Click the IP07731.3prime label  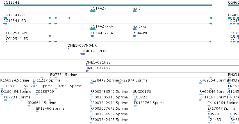17,97
